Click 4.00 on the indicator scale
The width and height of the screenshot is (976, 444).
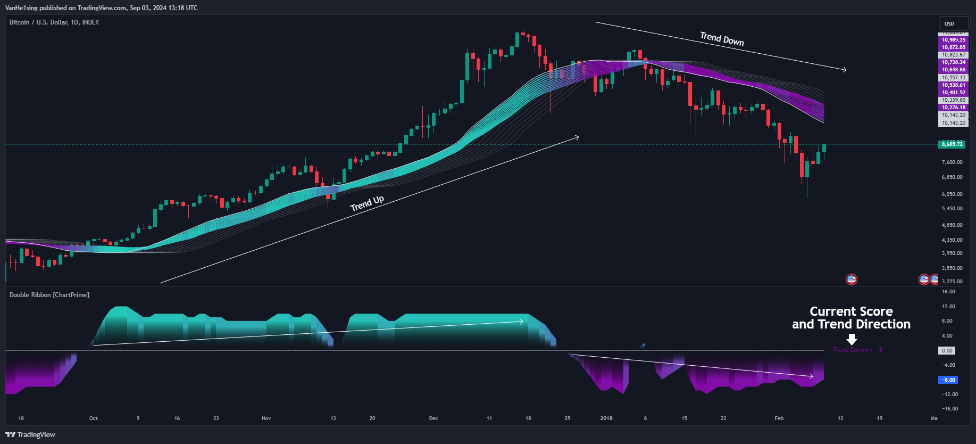click(x=947, y=336)
